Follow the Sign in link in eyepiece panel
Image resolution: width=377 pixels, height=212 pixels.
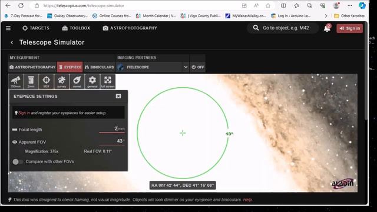tap(24, 113)
